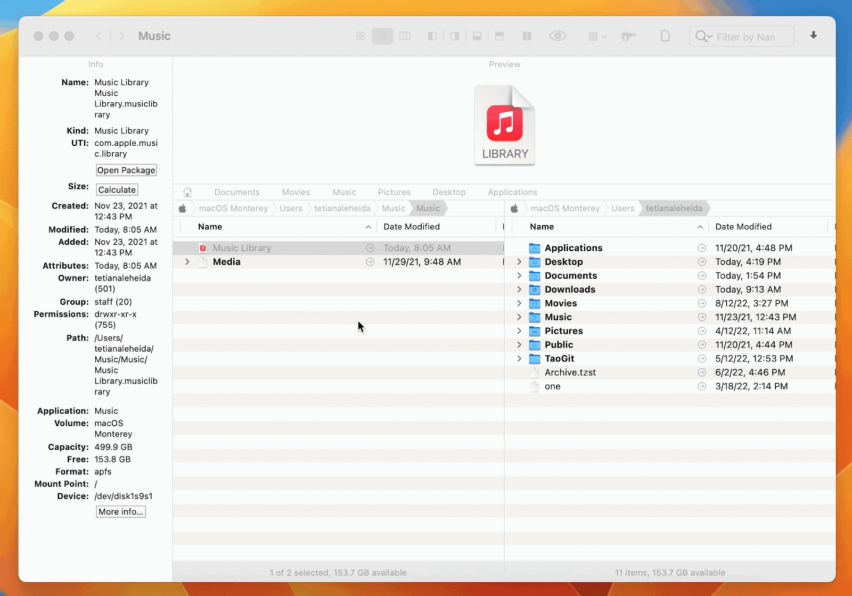
Task: Open the group-by dropdown in toolbar
Action: tap(597, 36)
